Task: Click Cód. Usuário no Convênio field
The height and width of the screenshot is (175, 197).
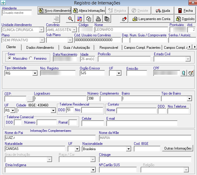Action: click(x=98, y=40)
